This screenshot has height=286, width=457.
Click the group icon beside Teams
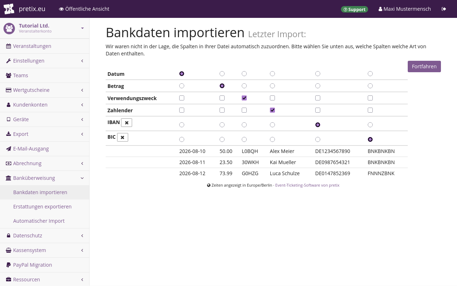[x=9, y=75]
